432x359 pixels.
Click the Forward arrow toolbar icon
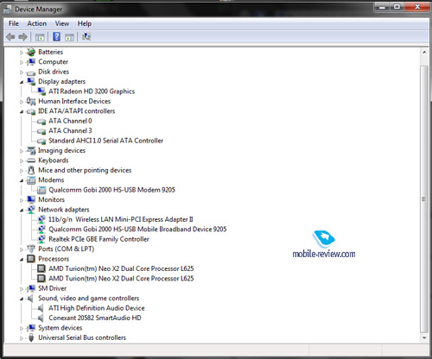pyautogui.click(x=22, y=37)
